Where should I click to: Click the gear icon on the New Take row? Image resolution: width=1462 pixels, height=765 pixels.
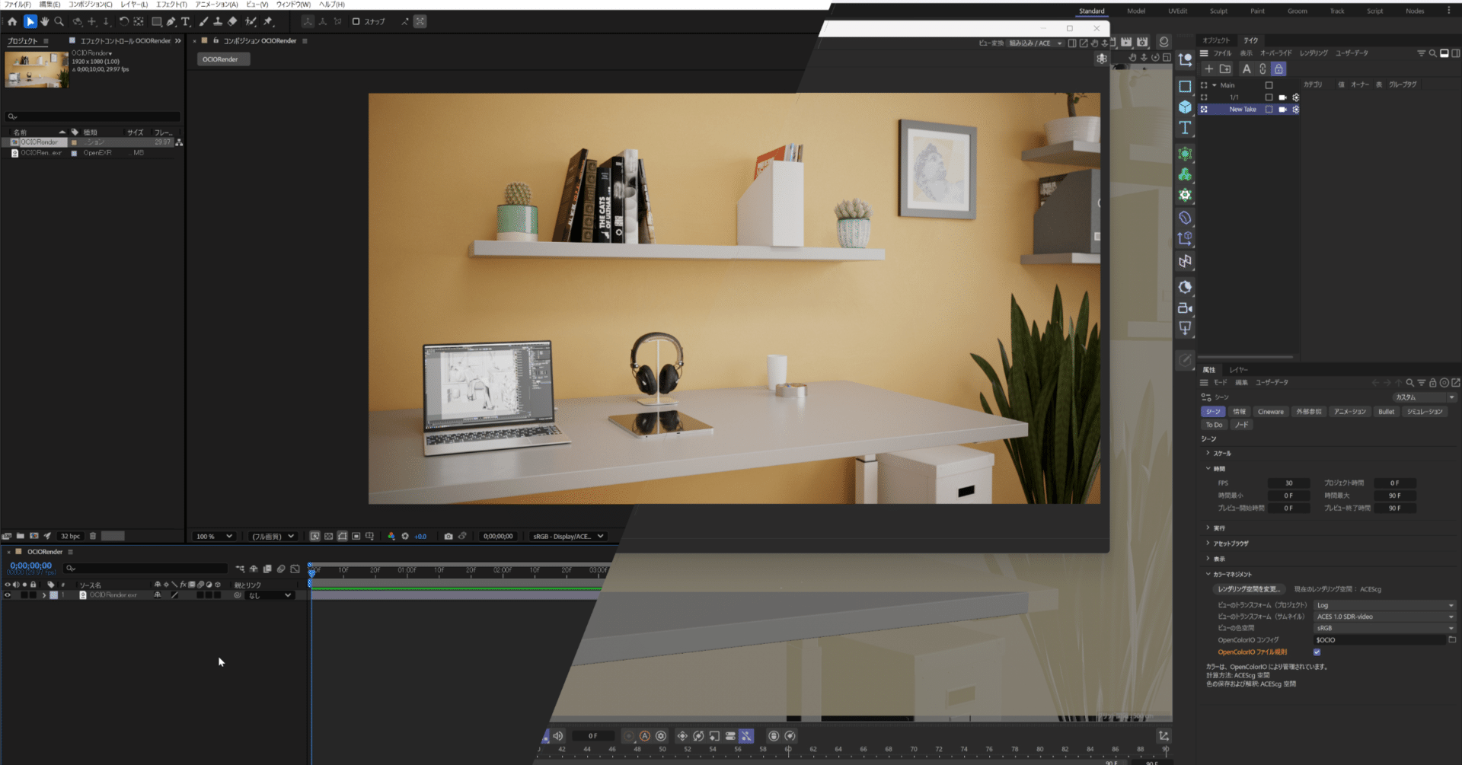tap(1297, 110)
